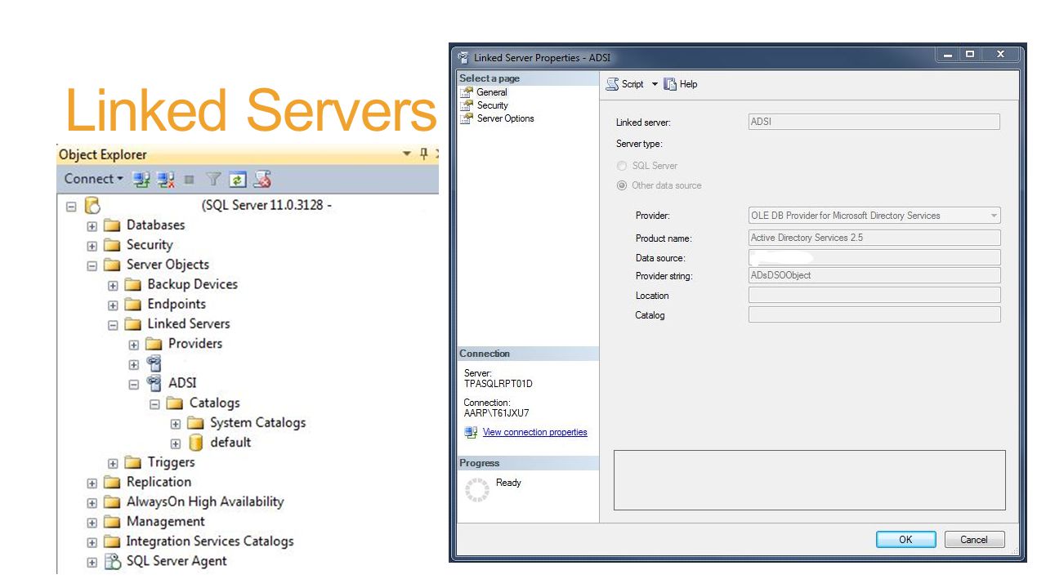Select the Replication folder icon
The width and height of the screenshot is (1046, 588).
112,482
